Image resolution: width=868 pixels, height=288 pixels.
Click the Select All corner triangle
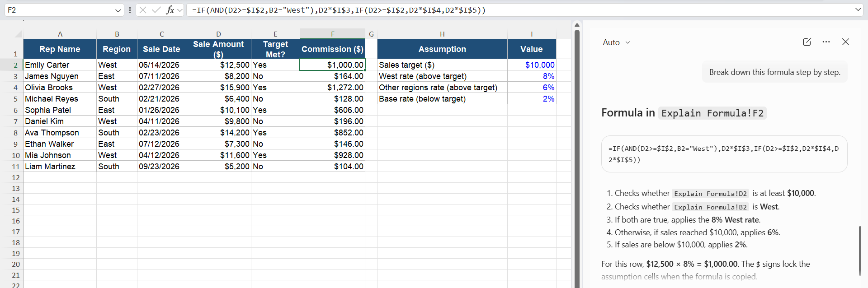[18, 34]
